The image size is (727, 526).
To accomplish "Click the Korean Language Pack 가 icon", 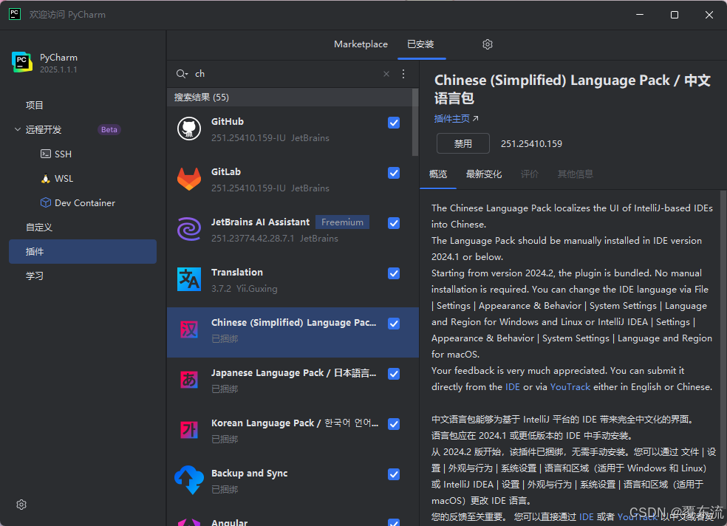I will coord(189,430).
